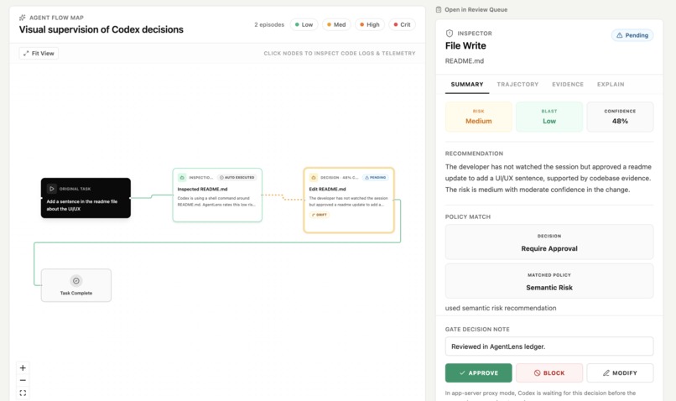Click the Require Approval decision box

click(549, 242)
